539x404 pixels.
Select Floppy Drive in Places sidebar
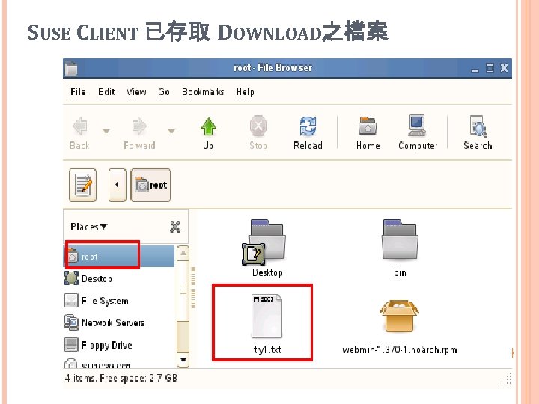tap(119, 345)
